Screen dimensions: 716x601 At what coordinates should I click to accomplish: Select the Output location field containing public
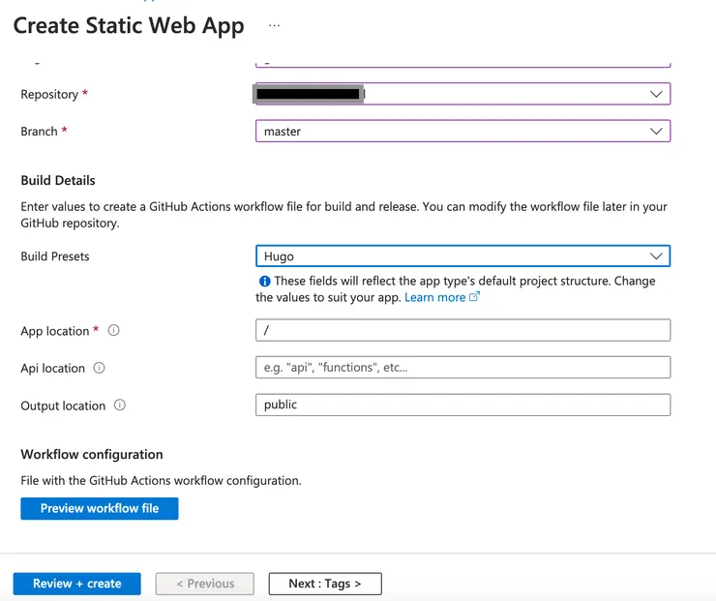coord(462,405)
